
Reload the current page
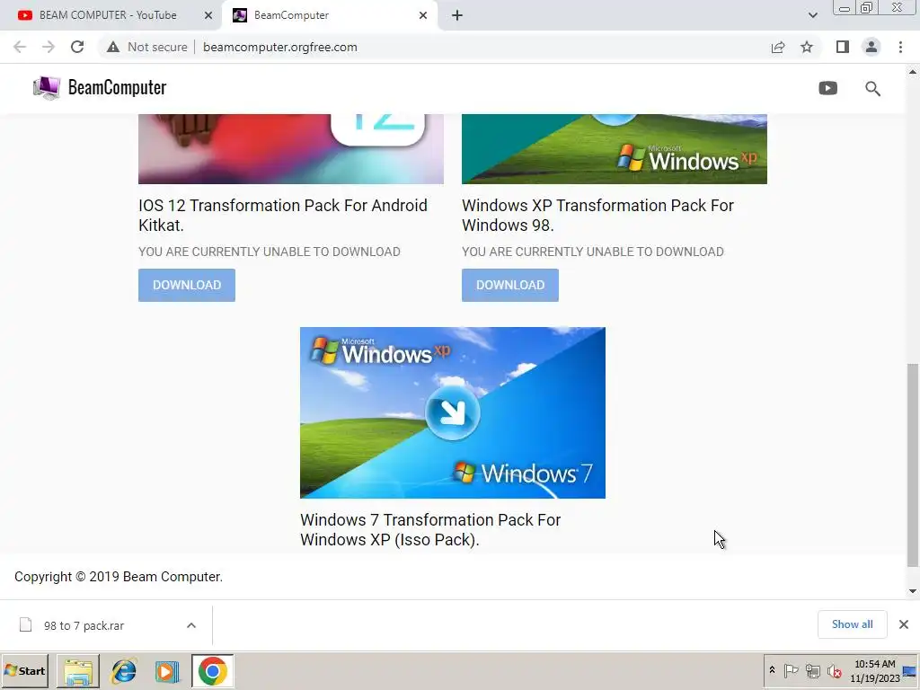pos(77,47)
